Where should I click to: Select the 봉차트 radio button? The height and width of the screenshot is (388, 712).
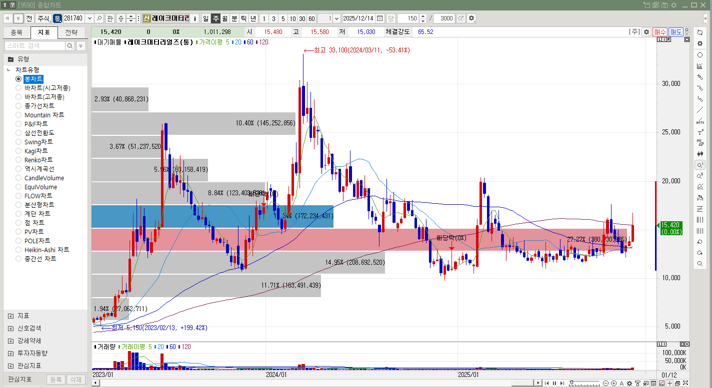(19, 79)
